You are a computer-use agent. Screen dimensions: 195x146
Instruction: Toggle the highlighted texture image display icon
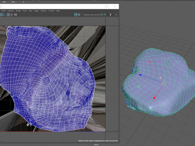pyautogui.click(x=76, y=15)
